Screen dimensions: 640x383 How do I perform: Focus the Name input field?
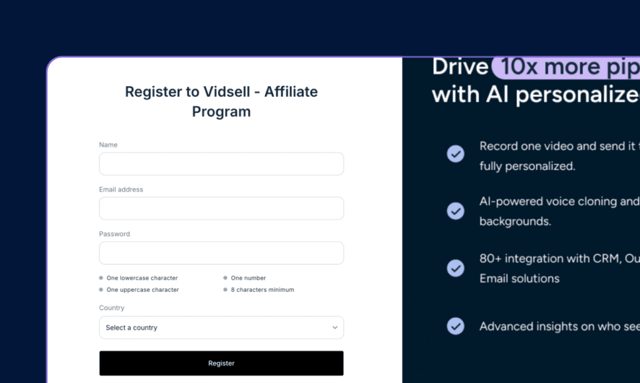(x=221, y=164)
